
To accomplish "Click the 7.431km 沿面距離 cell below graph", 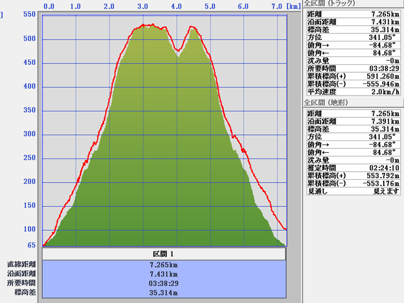I will tap(164, 274).
